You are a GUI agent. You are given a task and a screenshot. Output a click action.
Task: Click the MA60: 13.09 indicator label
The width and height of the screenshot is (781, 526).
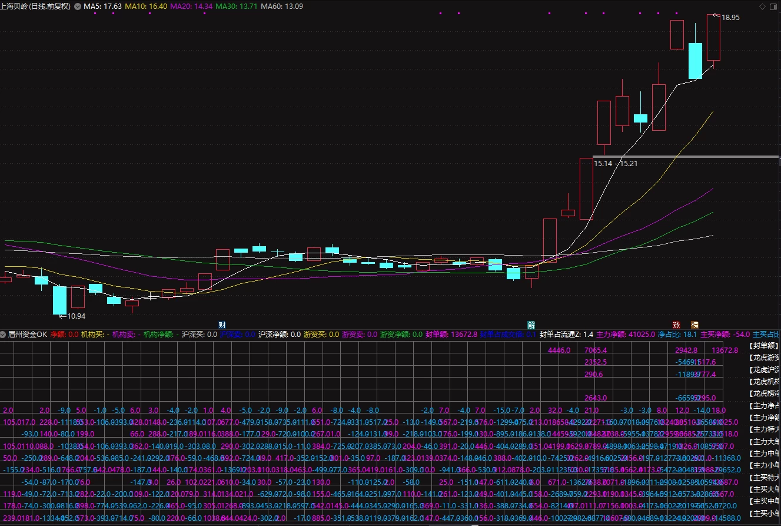pyautogui.click(x=281, y=6)
